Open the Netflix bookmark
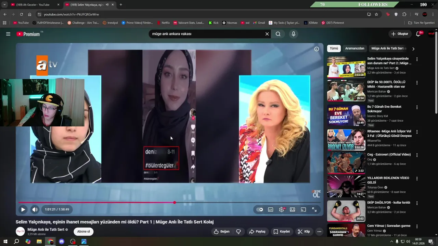438x246 pixels. pyautogui.click(x=163, y=23)
